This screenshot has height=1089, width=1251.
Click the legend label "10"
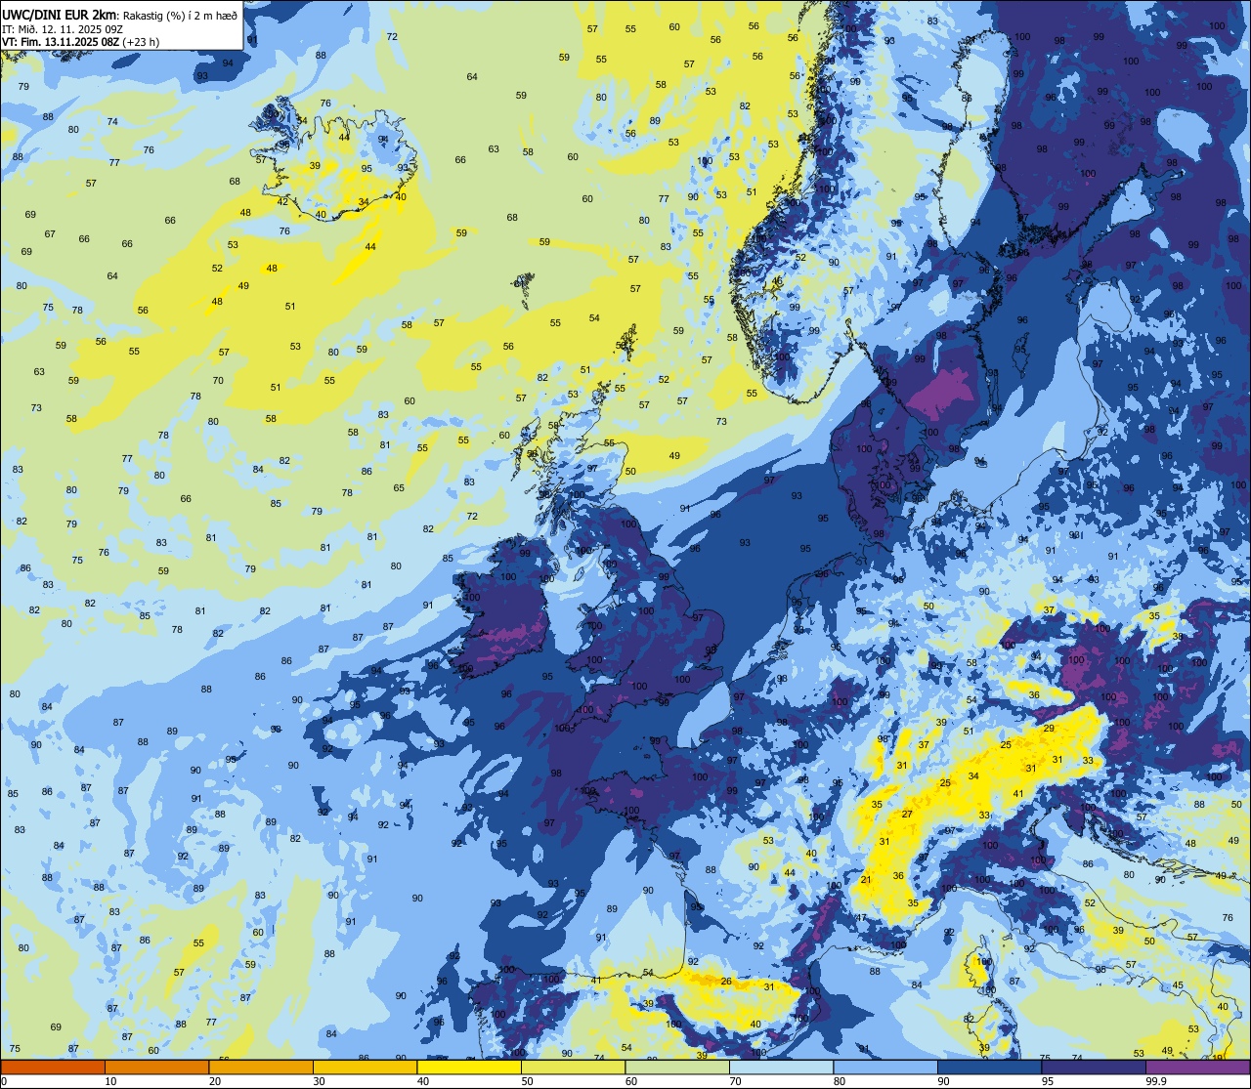click(110, 1081)
